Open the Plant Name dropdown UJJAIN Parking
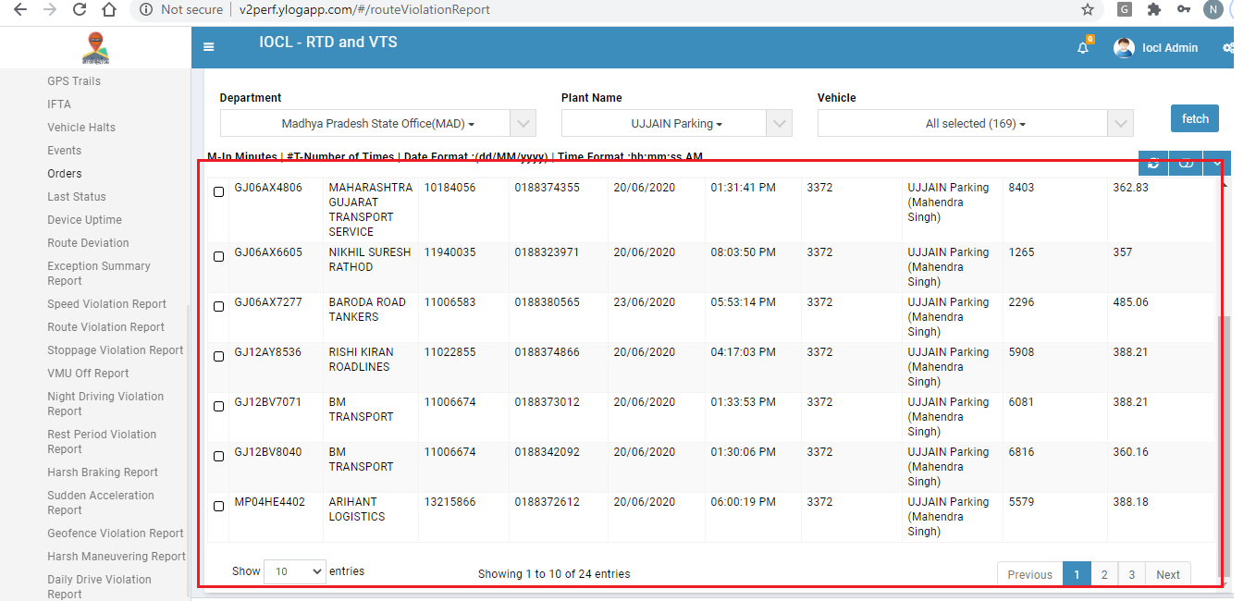This screenshot has width=1256, height=601. coord(664,123)
